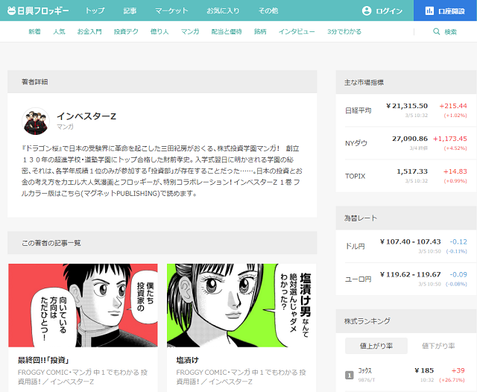The height and width of the screenshot is (392, 477).
Task: Select the 人気 category
Action: tap(59, 31)
